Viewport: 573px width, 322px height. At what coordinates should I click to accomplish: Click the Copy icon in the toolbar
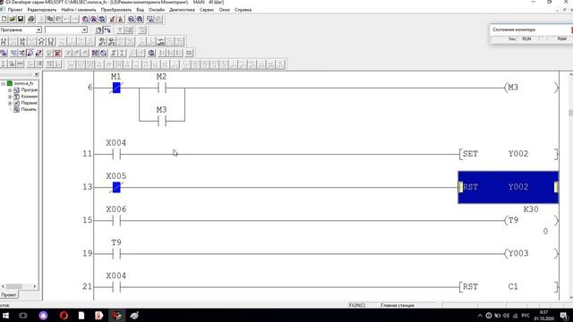(50, 19)
